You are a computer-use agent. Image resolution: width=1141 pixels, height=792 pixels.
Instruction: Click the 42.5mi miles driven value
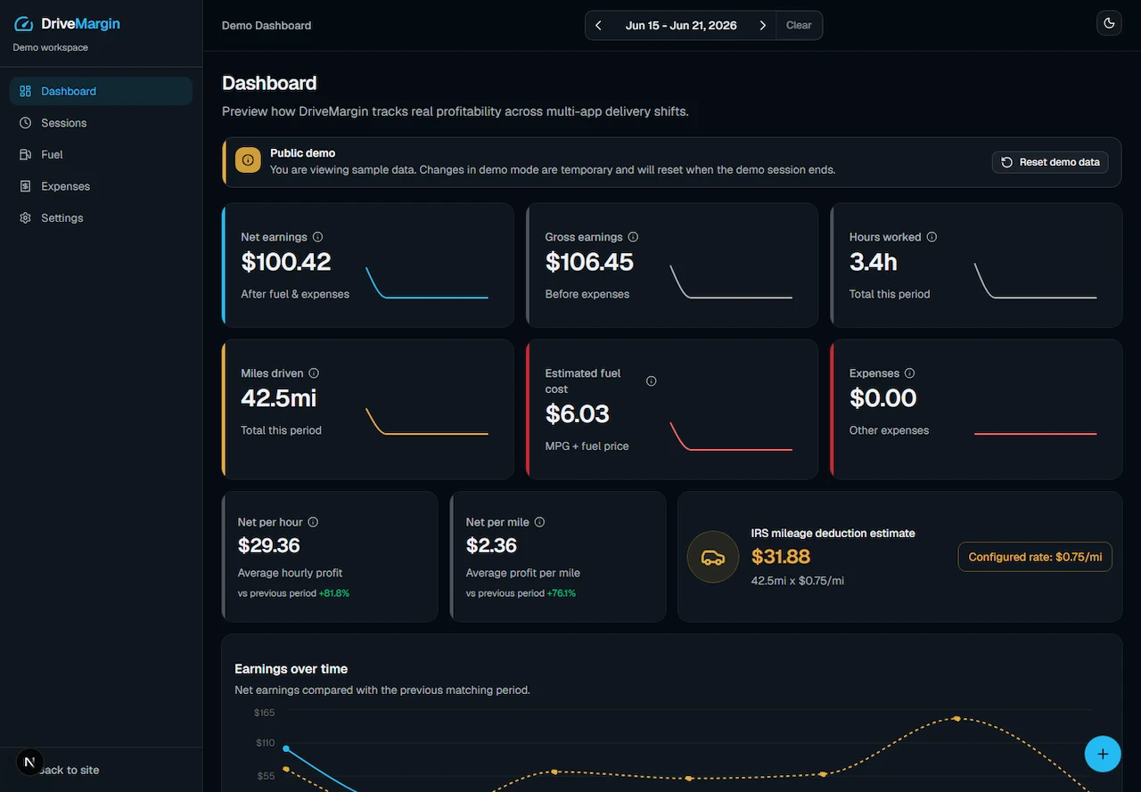pos(279,398)
